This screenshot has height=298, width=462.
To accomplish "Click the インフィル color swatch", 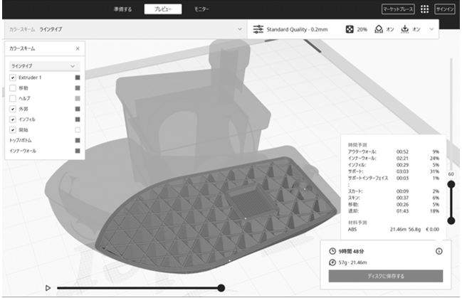I will tap(78, 119).
